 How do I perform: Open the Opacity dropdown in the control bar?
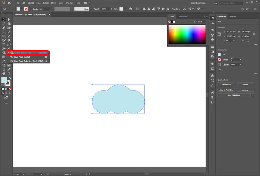[x=111, y=9]
